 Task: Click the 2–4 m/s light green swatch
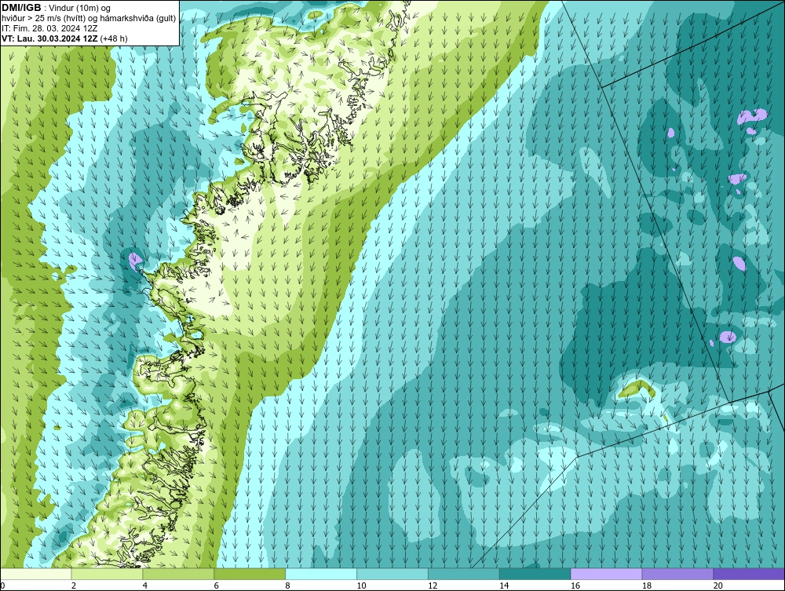point(107,574)
